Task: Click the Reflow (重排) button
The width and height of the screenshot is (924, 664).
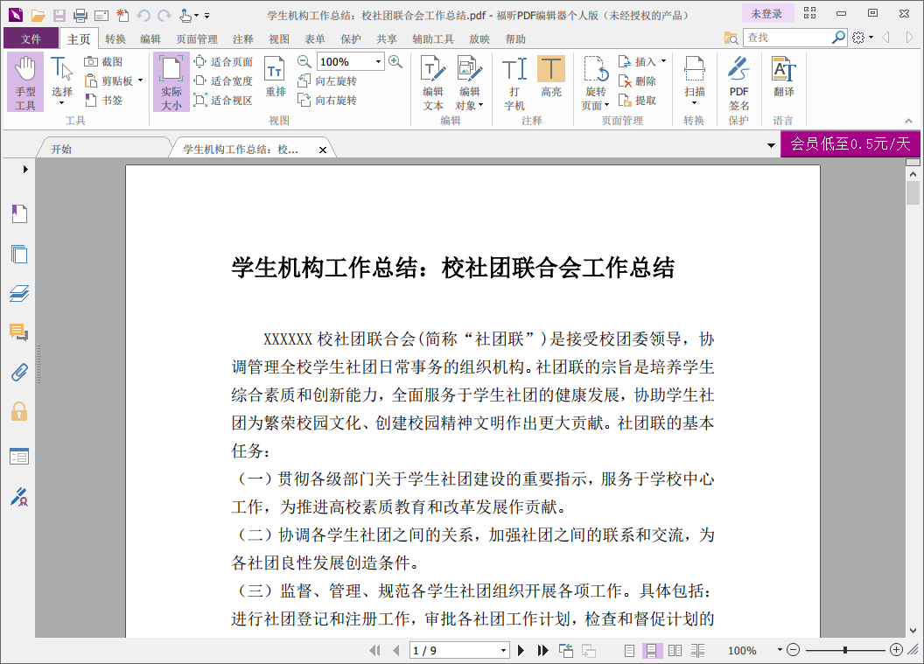Action: (x=276, y=77)
